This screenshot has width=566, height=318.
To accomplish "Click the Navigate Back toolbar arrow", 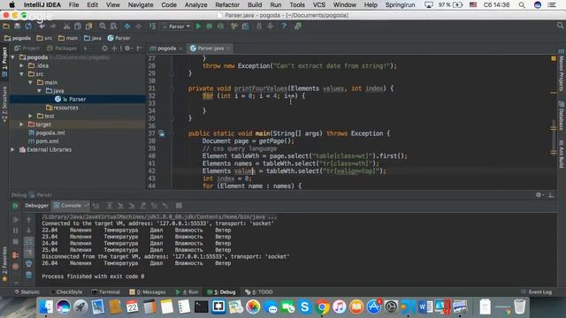I will point(127,26).
